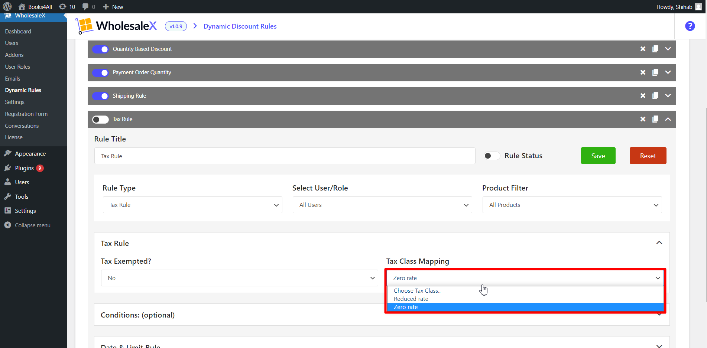Open the Addons menu item
Screen dimensions: 707x348
click(x=14, y=55)
